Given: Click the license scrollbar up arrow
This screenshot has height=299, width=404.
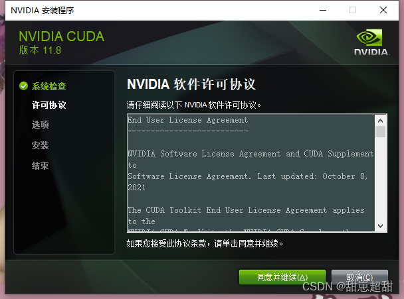Looking at the screenshot, I should click(x=380, y=121).
